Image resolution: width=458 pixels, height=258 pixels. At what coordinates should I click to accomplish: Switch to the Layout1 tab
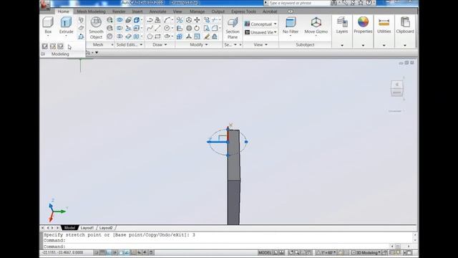coord(87,228)
